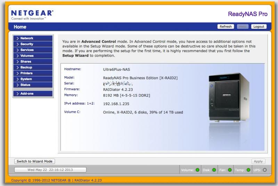
Task: Open the Shares menu label
Action: point(26,61)
